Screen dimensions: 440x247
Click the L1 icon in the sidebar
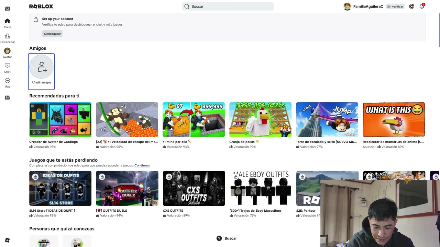pos(7,9)
